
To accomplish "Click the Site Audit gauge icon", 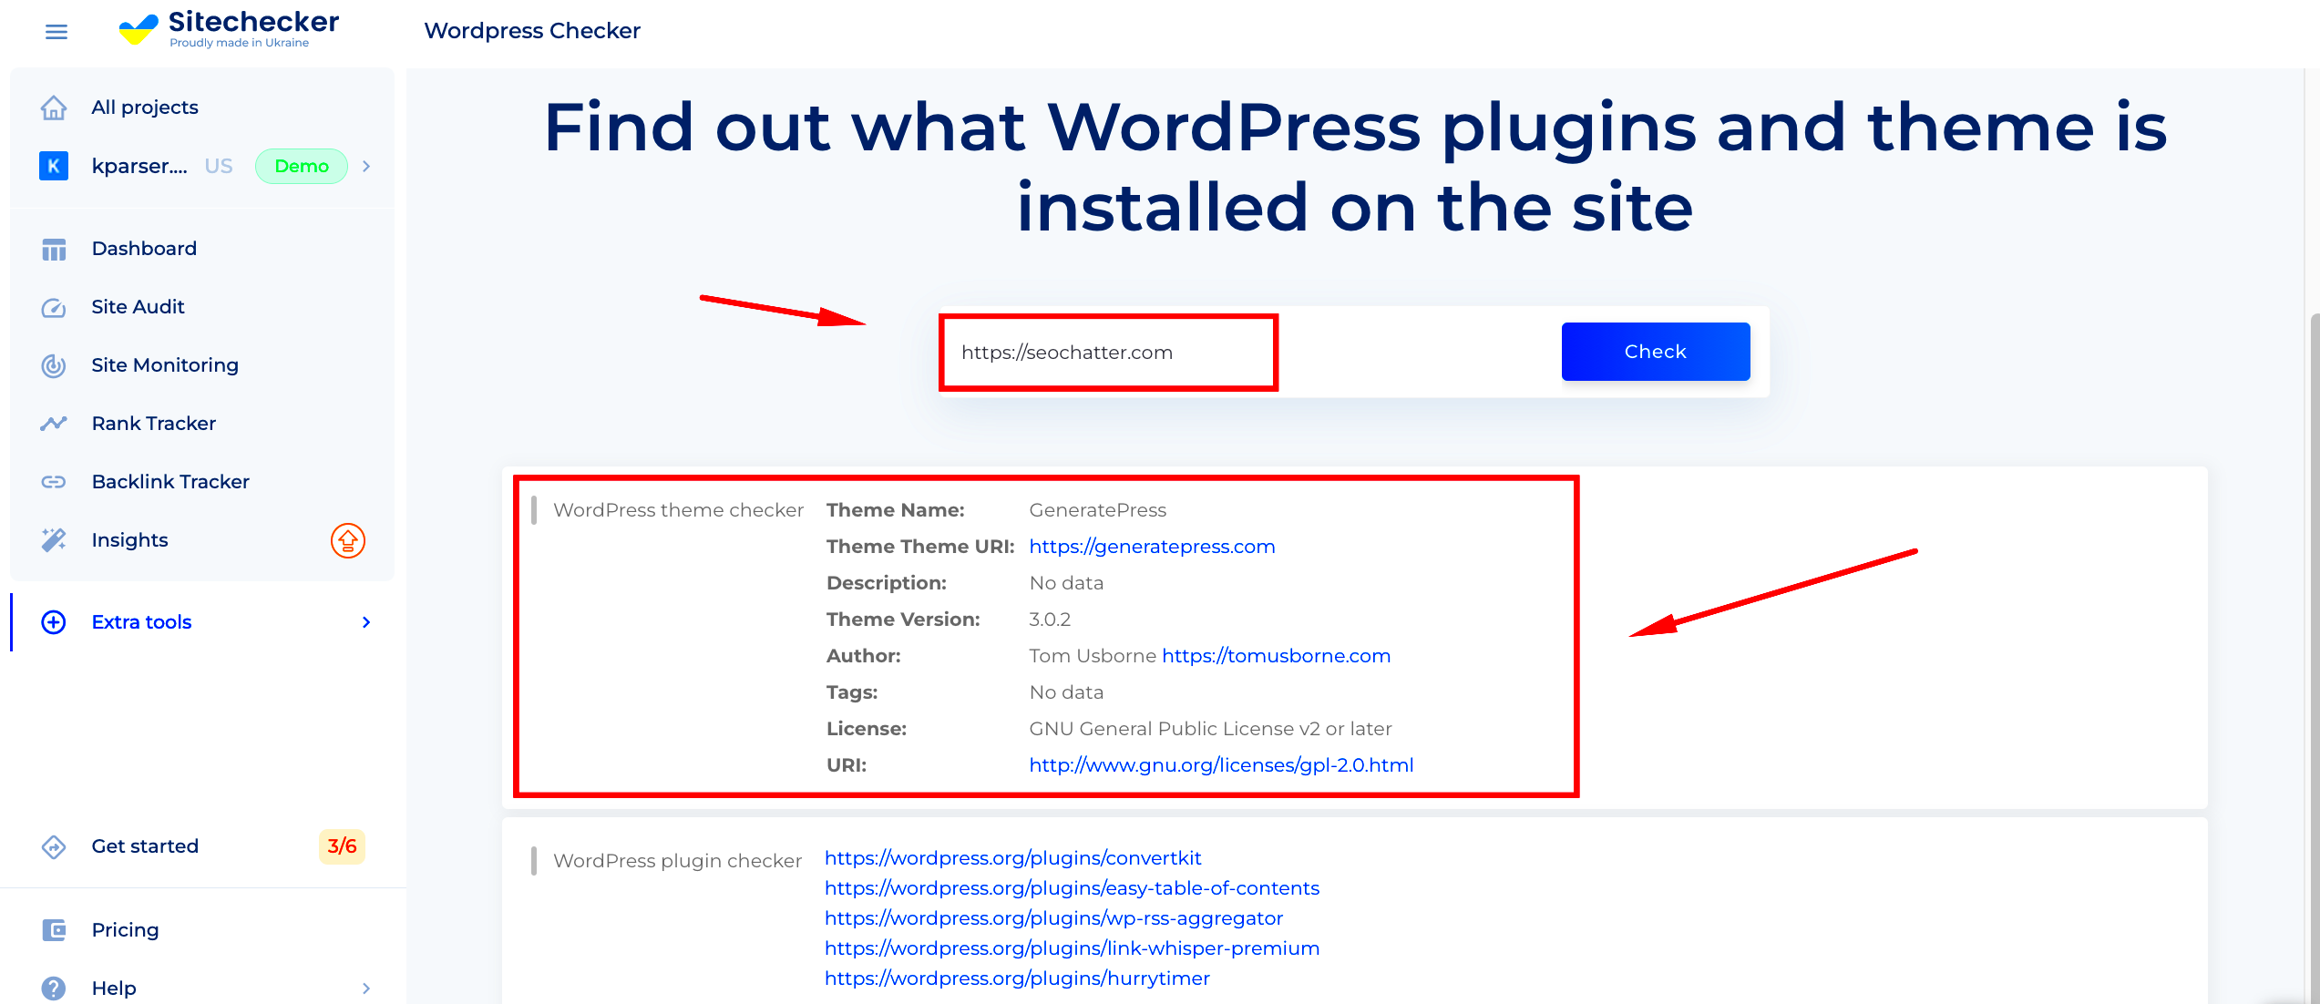I will pyautogui.click(x=54, y=307).
